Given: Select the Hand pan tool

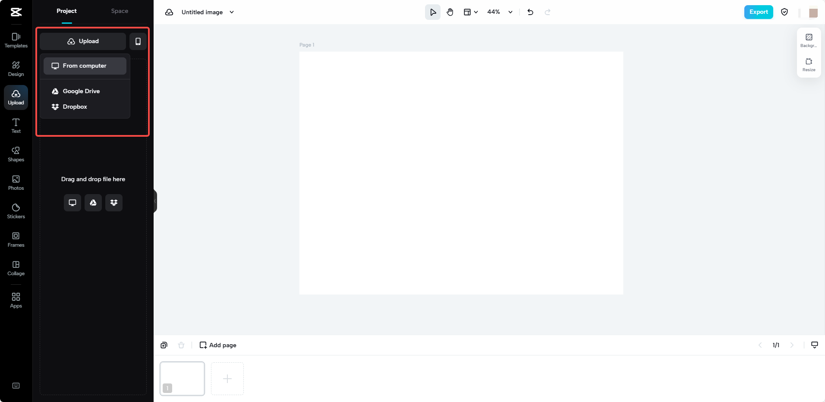Looking at the screenshot, I should (450, 12).
